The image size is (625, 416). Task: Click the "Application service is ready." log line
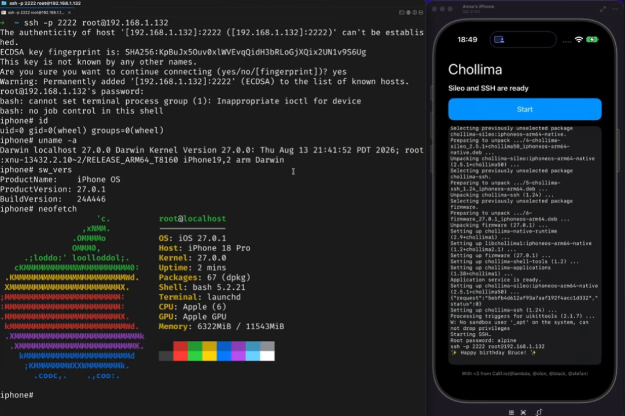495,279
